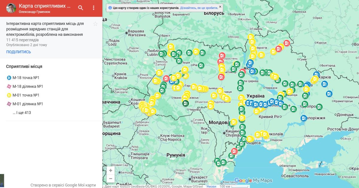Dismiss the user-created map info banner
The width and height of the screenshot is (359, 188).
220,7
